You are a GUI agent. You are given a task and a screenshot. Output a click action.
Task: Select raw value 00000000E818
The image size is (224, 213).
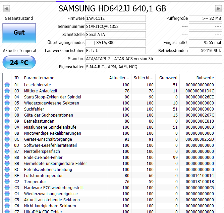click(200, 121)
